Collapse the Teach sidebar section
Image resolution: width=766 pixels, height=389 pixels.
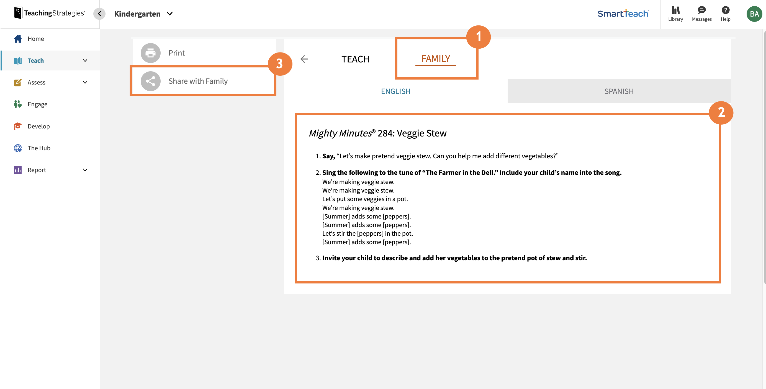[85, 60]
